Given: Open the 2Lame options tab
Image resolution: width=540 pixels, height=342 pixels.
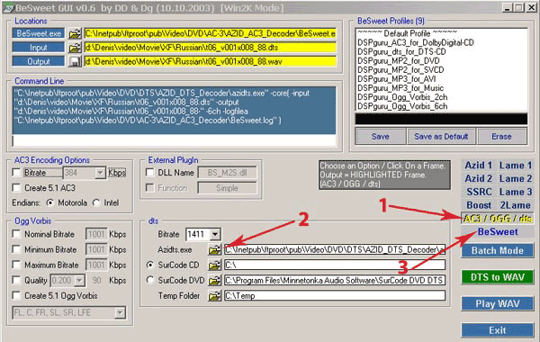Looking at the screenshot, I should [x=516, y=205].
